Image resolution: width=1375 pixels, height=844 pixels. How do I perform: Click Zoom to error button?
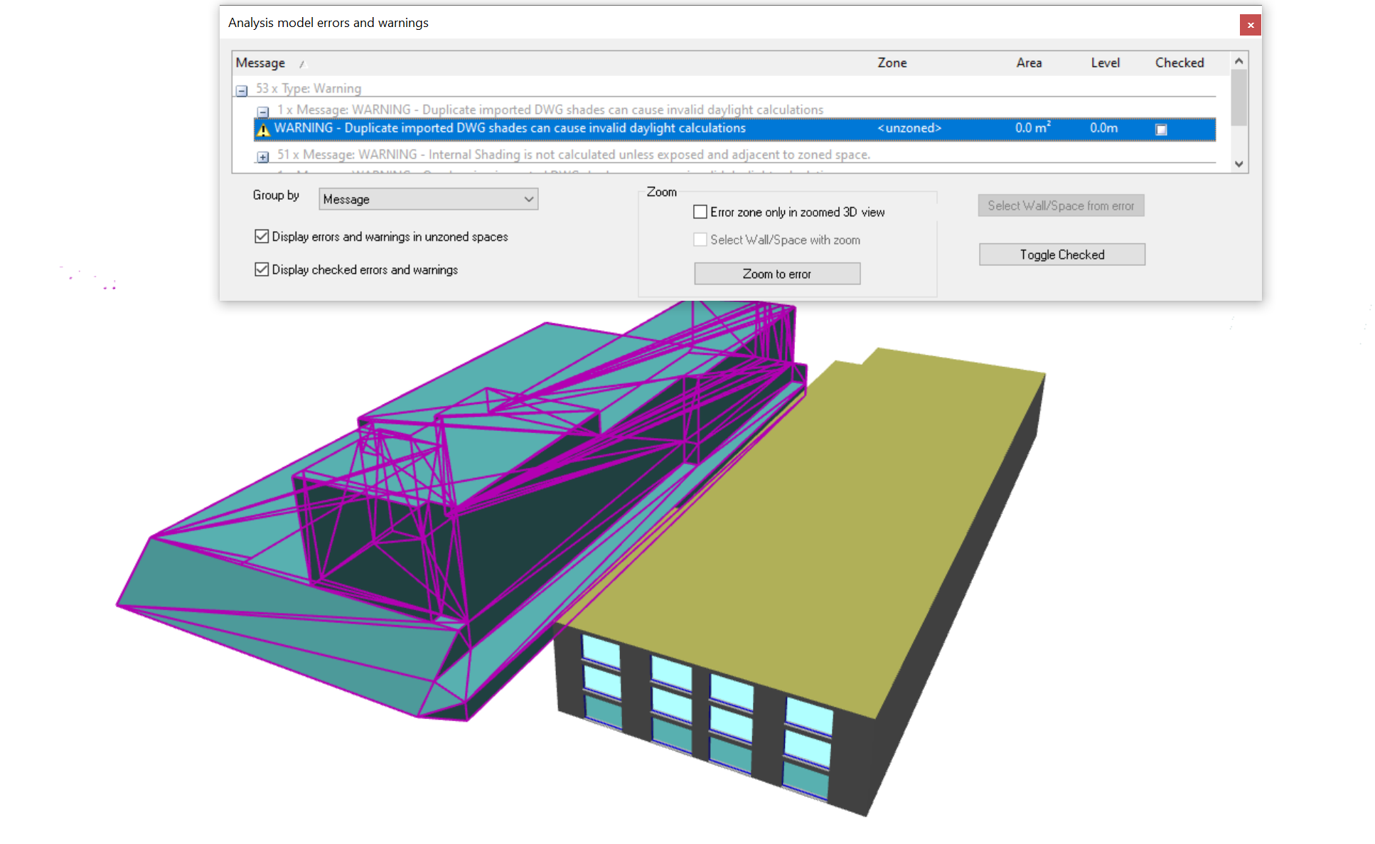[x=777, y=274]
